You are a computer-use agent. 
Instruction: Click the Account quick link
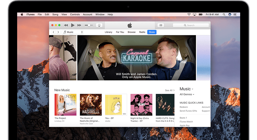click(206, 107)
